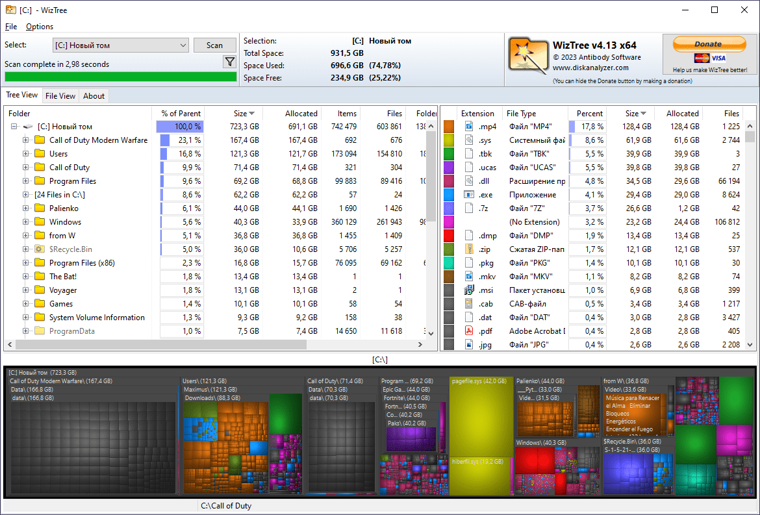Screen dimensions: 760x515
Task: Click the red .dmp color swatch
Action: (449, 236)
